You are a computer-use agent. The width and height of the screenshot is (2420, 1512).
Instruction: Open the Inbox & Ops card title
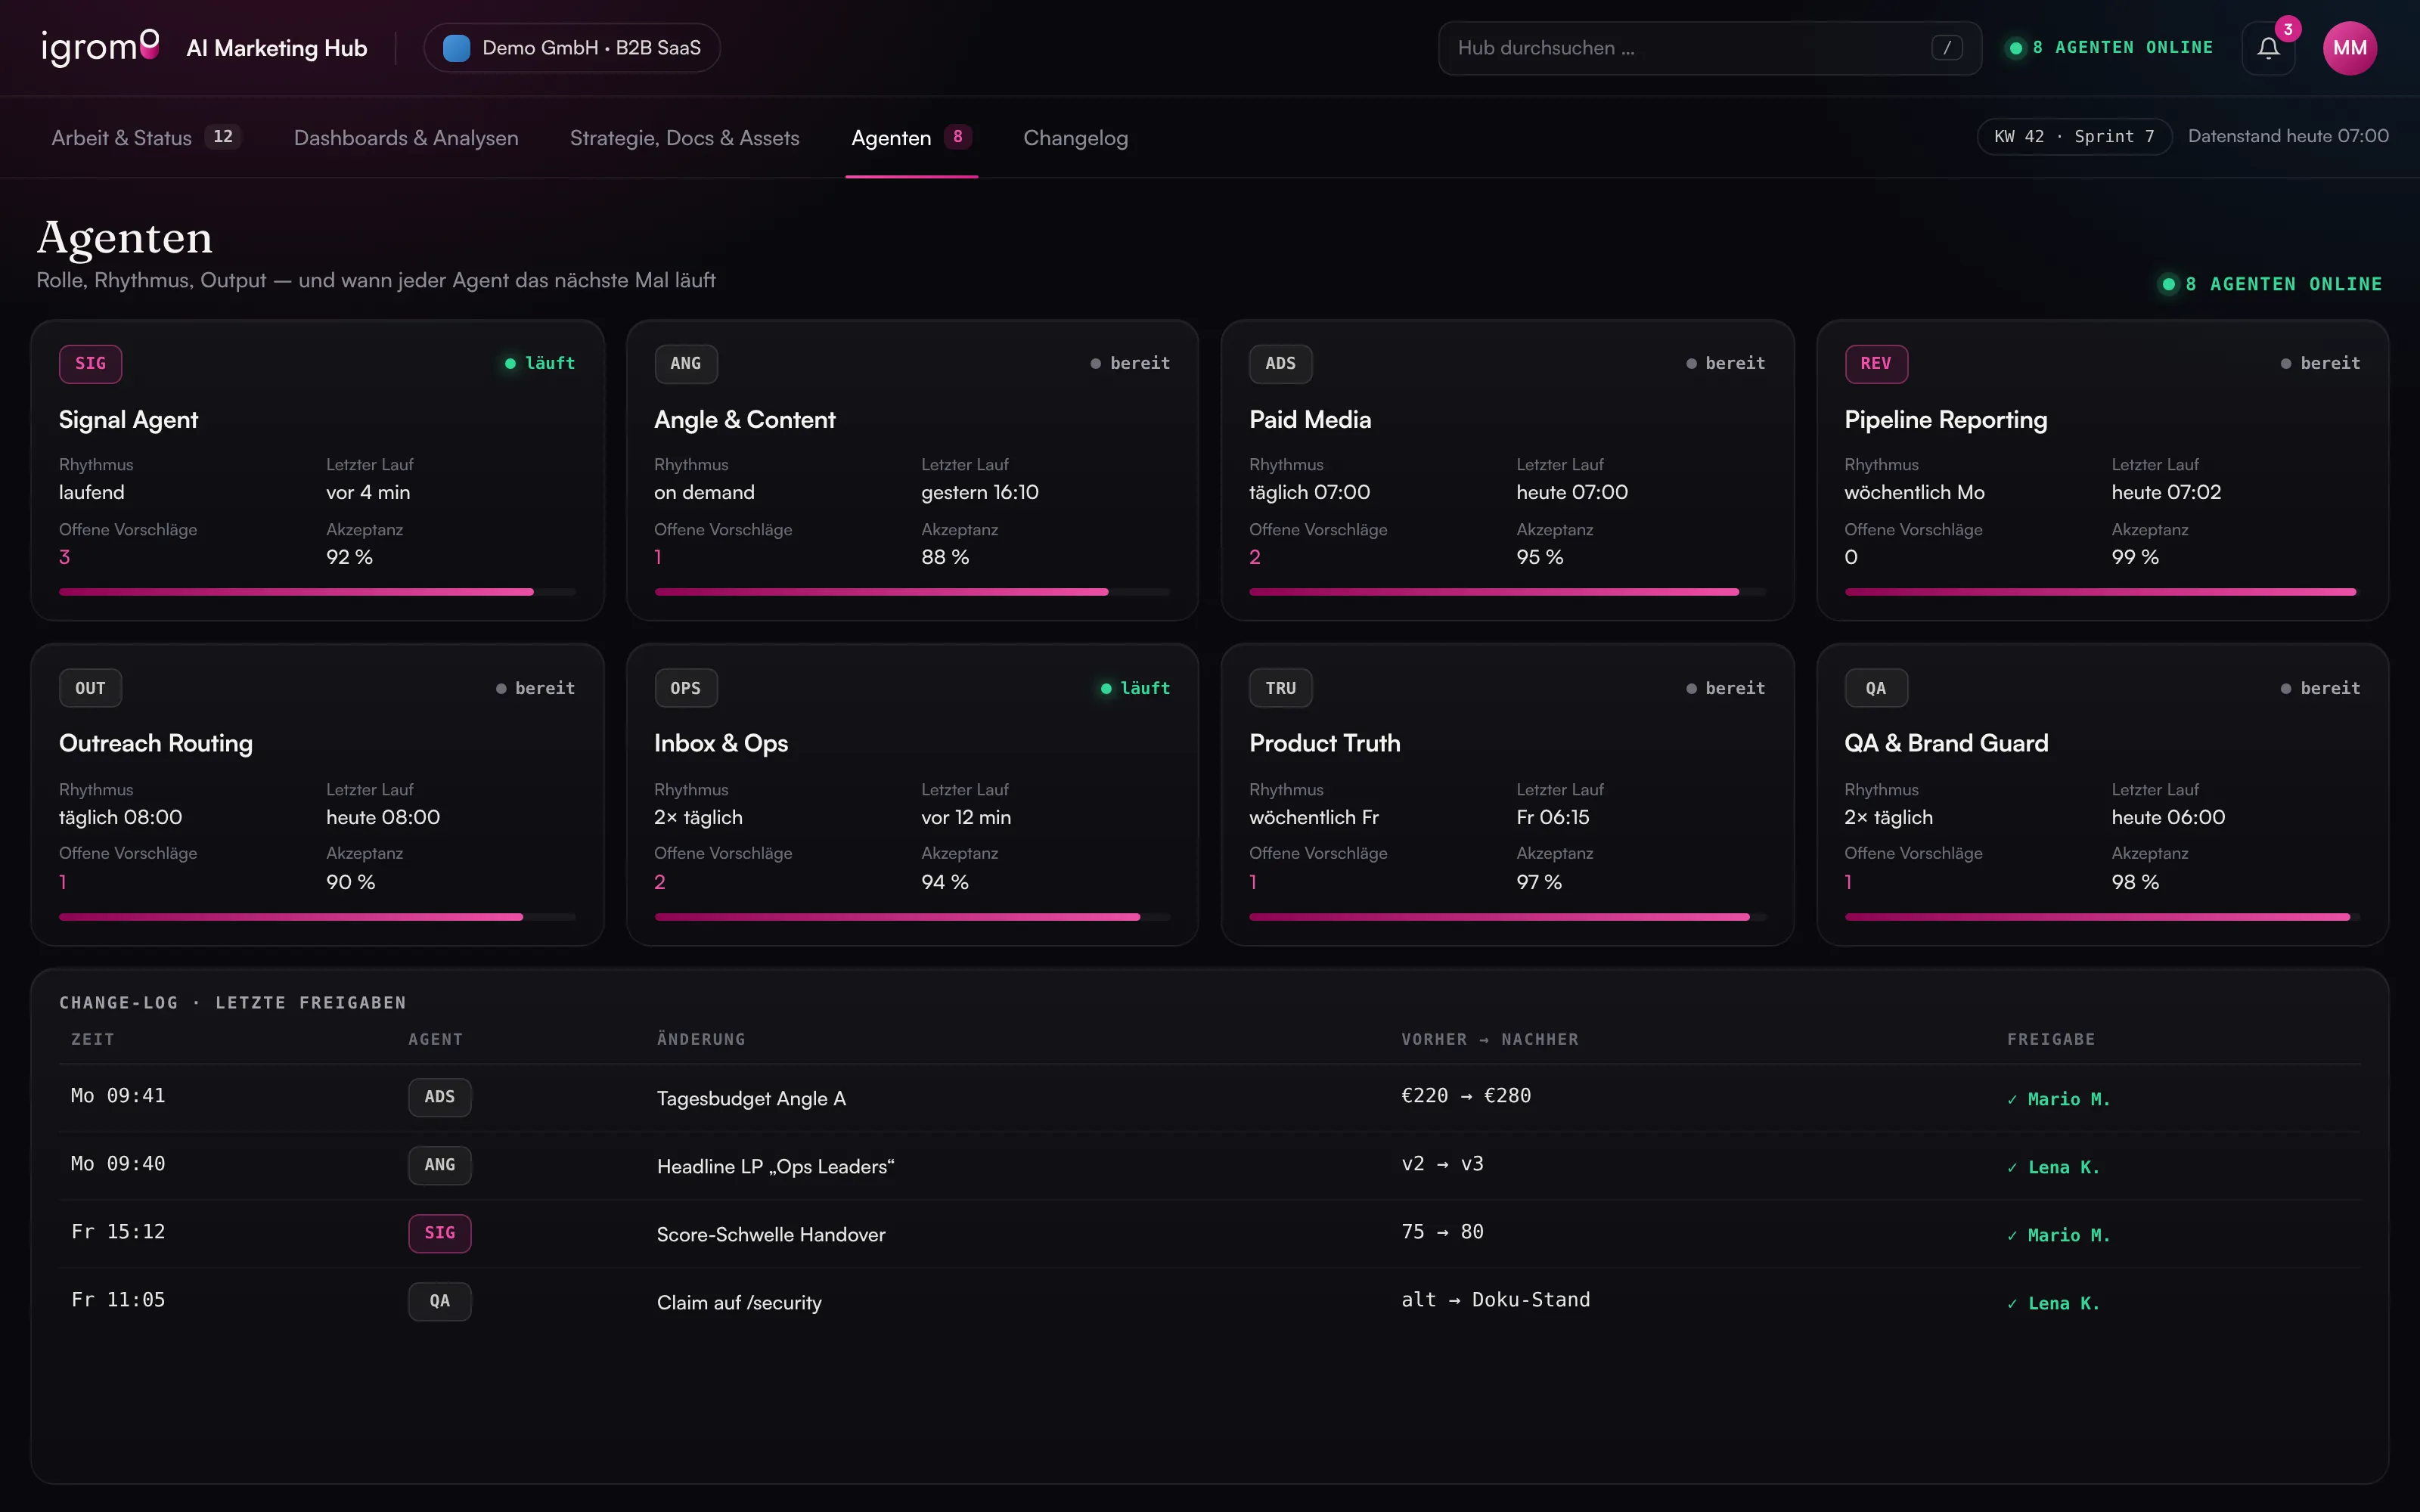720,743
